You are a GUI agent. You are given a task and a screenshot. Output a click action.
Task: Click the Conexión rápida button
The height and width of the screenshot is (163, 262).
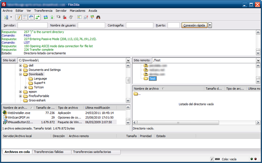[x=194, y=25]
